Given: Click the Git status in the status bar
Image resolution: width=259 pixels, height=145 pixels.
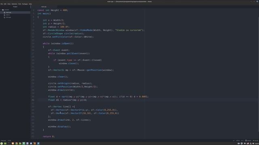Looking at the screenshot, I should pos(255,141).
